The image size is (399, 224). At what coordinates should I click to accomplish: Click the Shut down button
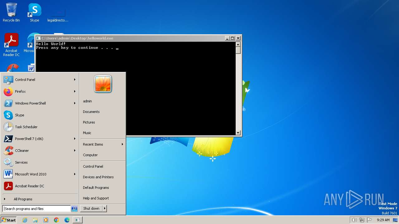tap(91, 208)
